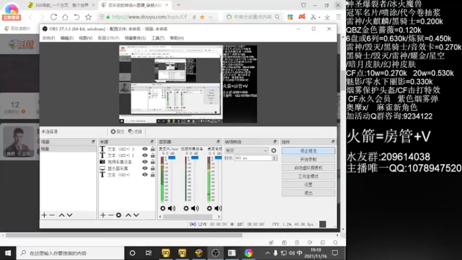Viewport: 462px width, 260px height.
Task: Open 编辑(E) menu in OBS
Action: click(x=67, y=38)
